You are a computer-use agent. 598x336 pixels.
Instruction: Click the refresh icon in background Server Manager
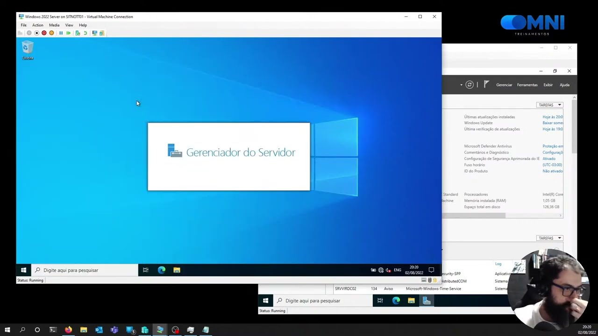click(470, 85)
